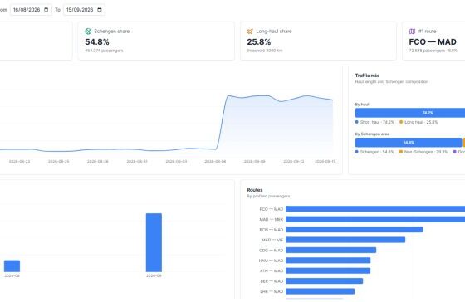The width and height of the screenshot is (465, 302).
Task: Select the BCN — MAD route bar
Action: [354, 229]
